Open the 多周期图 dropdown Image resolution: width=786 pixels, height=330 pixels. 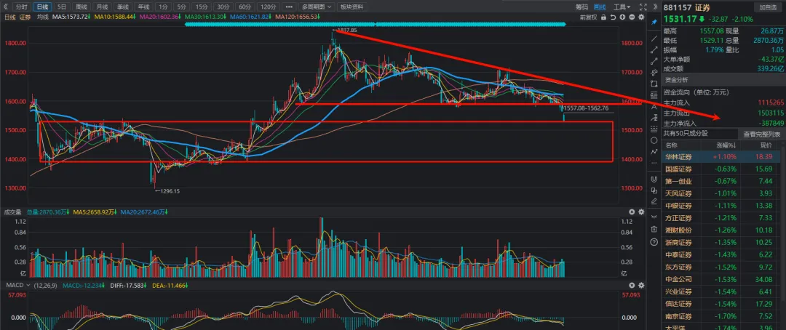point(317,7)
